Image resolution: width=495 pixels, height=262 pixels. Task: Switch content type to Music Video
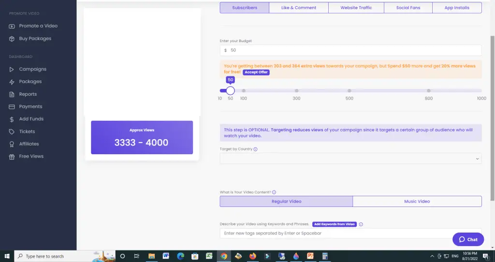(417, 201)
